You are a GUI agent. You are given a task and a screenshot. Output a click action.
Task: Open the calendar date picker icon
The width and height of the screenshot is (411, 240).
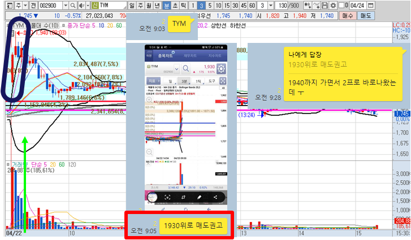371,5
